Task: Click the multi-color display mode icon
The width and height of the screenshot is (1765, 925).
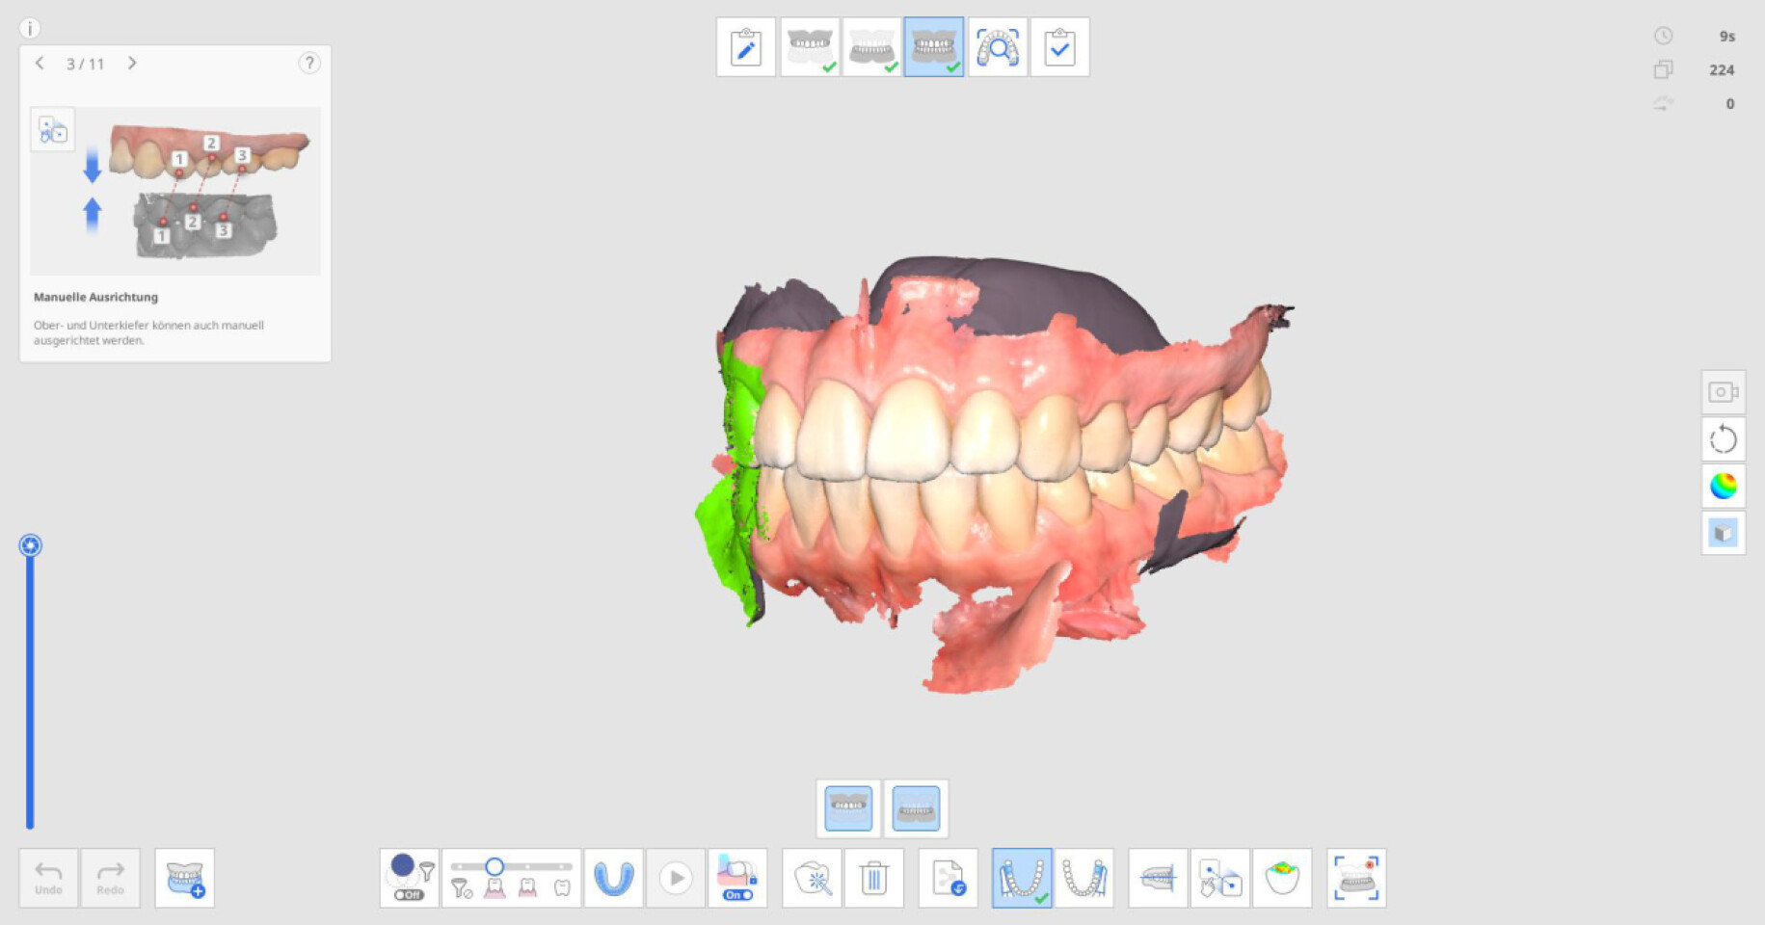Action: pos(1723,486)
